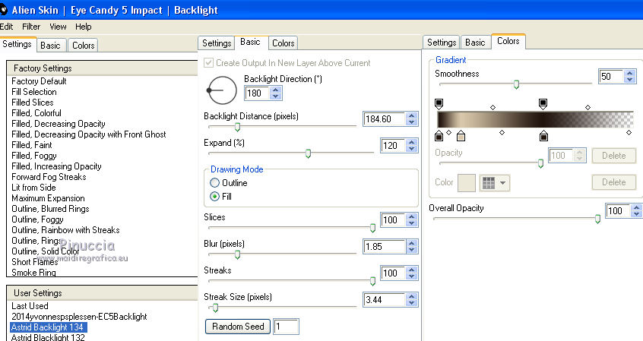Select the Fill drawing mode
The image size is (643, 341).
pos(214,196)
